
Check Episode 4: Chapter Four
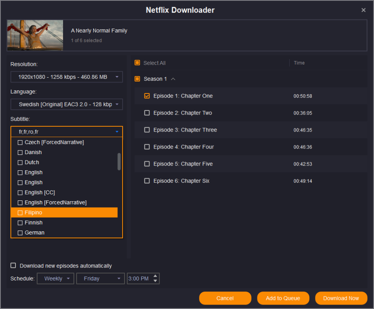point(147,147)
